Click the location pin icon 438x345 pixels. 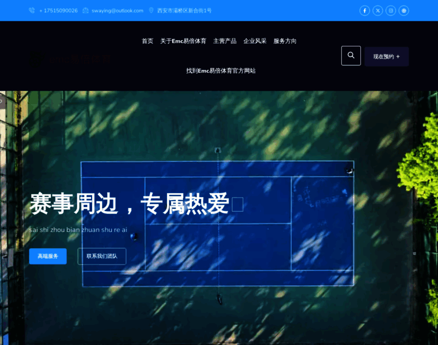tap(151, 10)
